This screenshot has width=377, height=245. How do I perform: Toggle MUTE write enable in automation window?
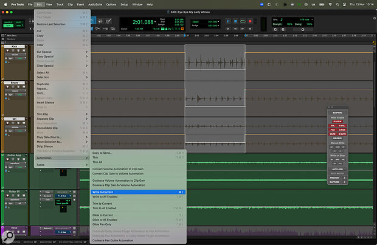click(x=333, y=134)
